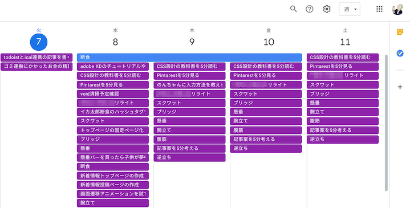Open Wednesday's purple 断食 event
Image resolution: width=410 pixels, height=208 pixels.
click(113, 166)
